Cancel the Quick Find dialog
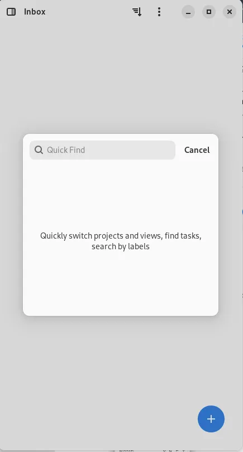Viewport: 243px width, 452px height. 197,150
